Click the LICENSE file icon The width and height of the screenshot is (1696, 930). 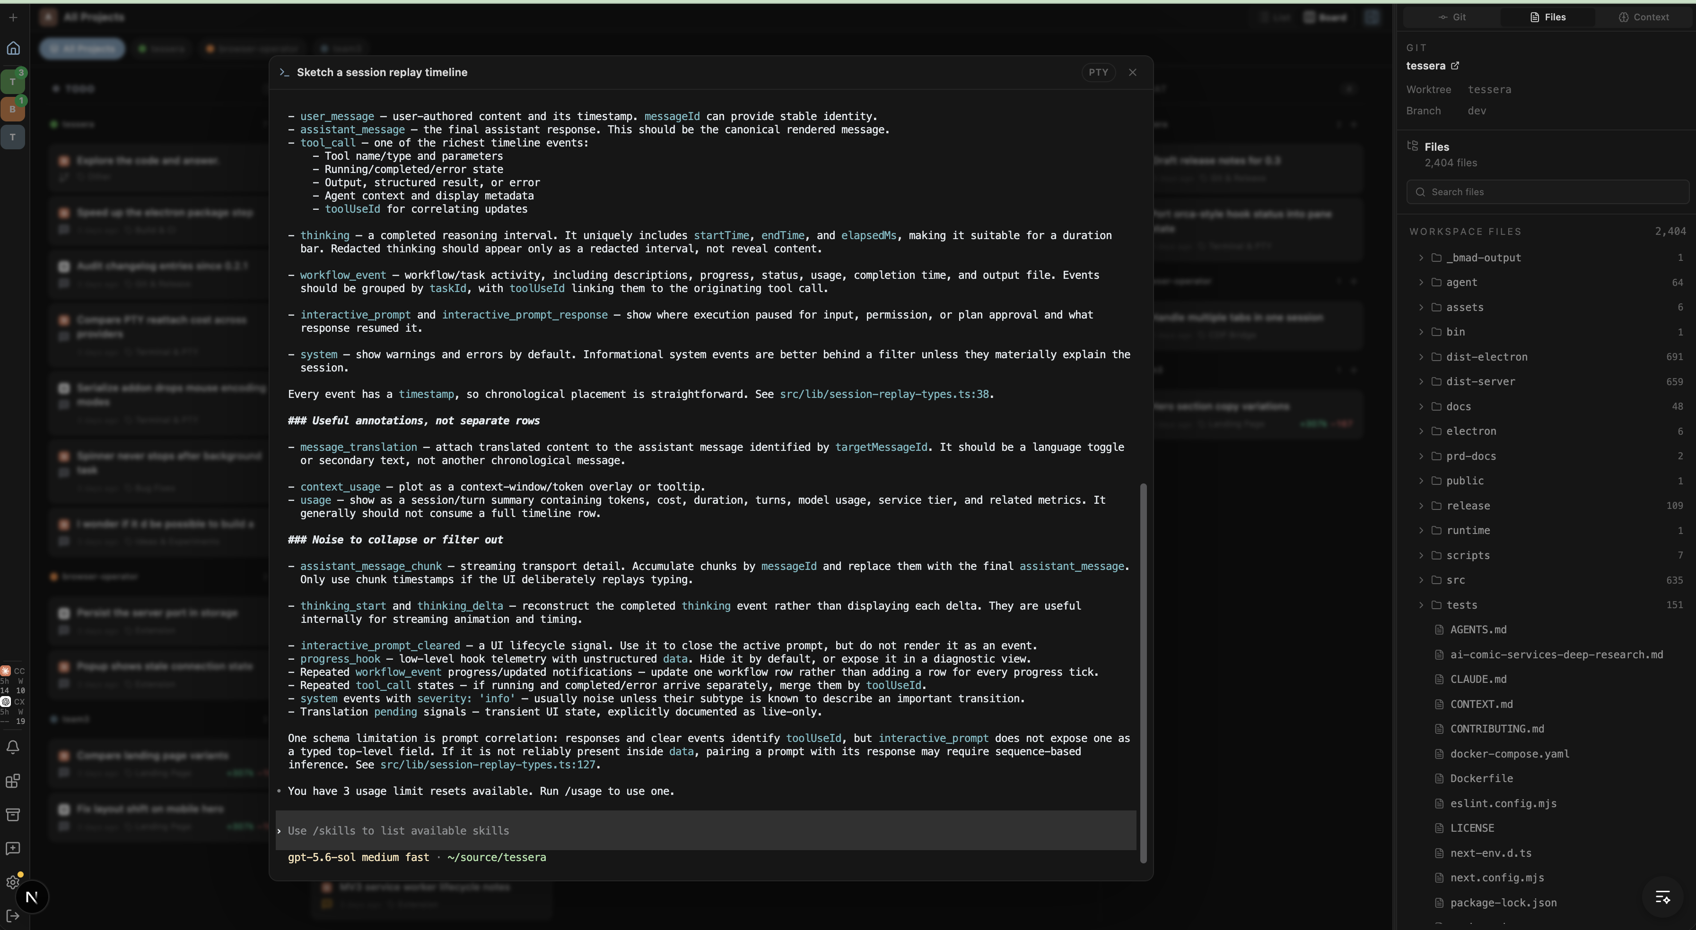pyautogui.click(x=1439, y=828)
